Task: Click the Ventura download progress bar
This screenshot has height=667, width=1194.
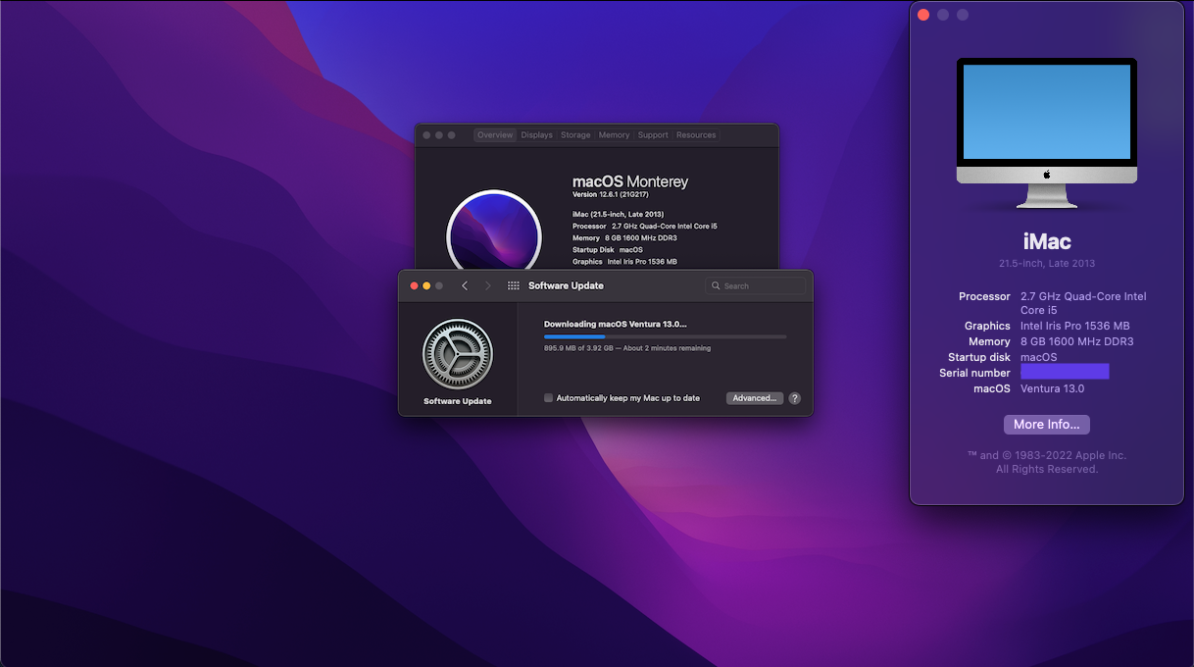Action: (x=666, y=336)
